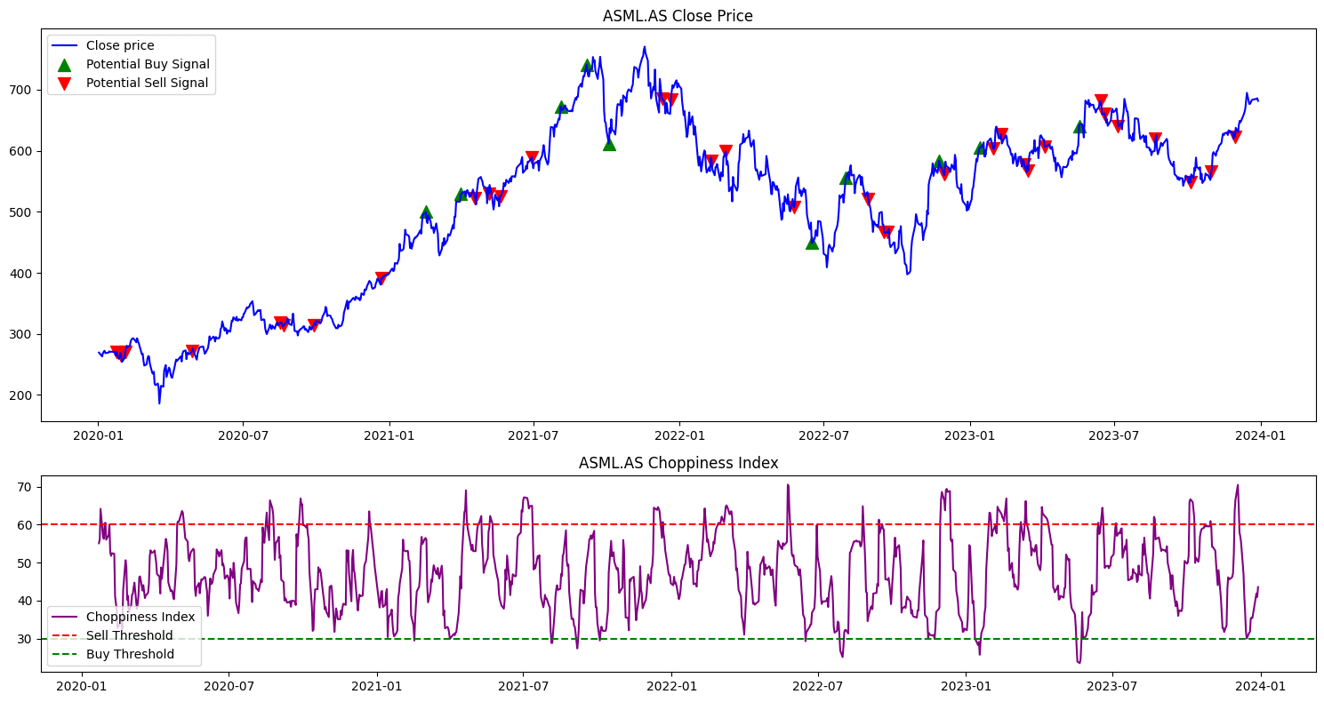Select the sell signal marker near 600 in March 2022

[726, 151]
